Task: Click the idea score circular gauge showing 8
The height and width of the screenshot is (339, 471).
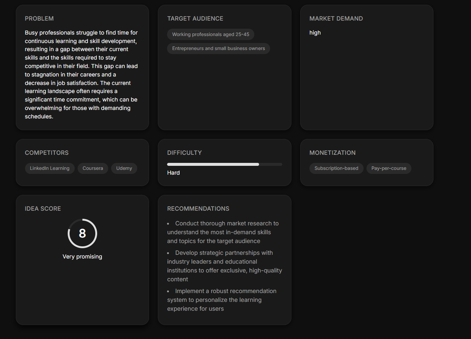Action: (x=82, y=233)
